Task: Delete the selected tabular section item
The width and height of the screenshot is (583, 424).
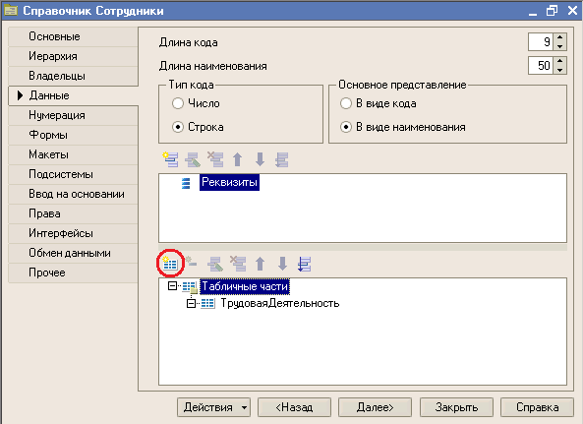Action: [238, 264]
